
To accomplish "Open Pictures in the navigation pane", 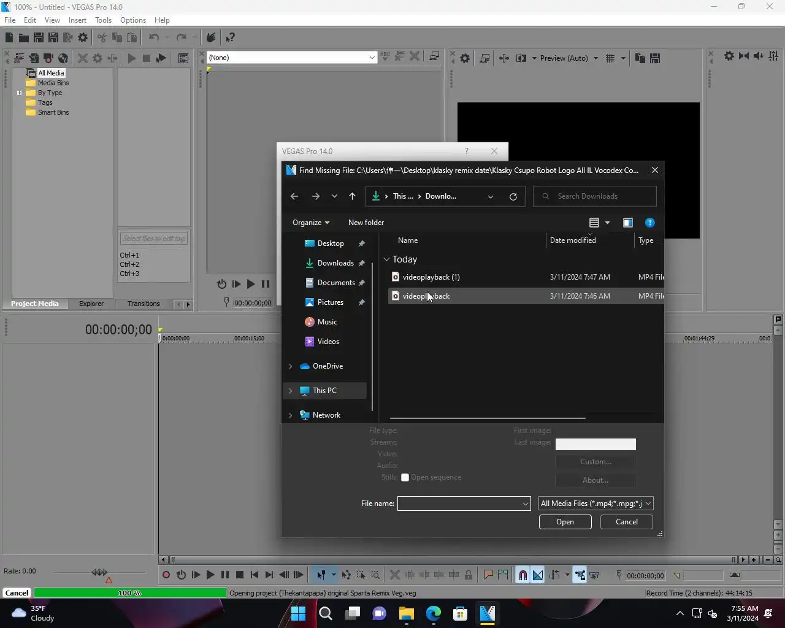I will tap(331, 302).
